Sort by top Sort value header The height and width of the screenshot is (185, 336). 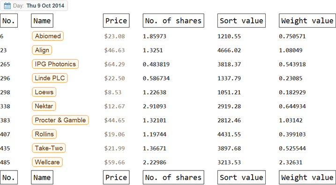click(x=241, y=21)
